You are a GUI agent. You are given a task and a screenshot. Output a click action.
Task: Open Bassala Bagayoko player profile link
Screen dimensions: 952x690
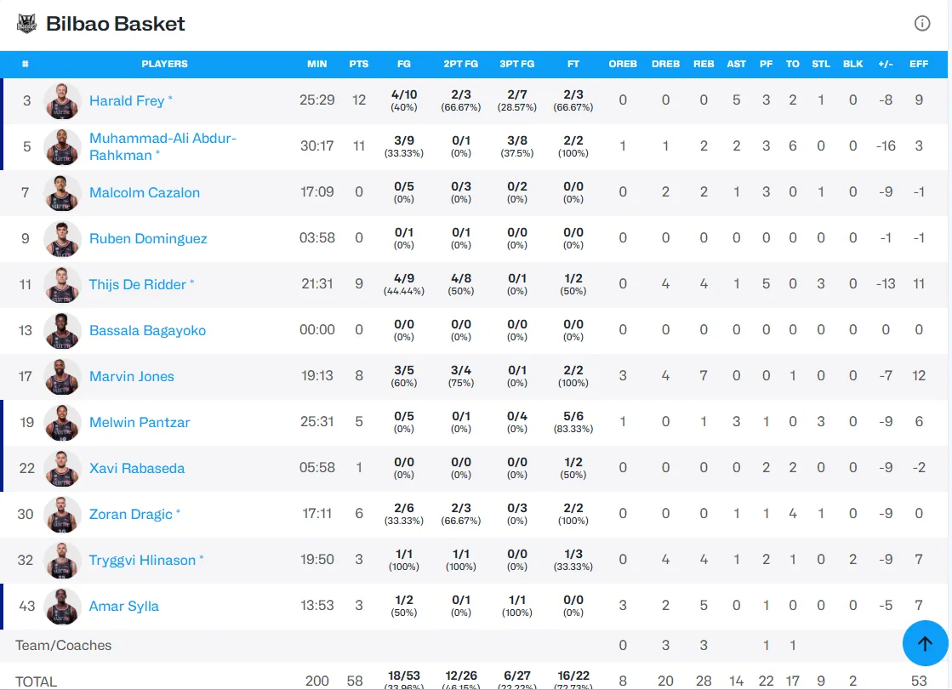click(147, 330)
